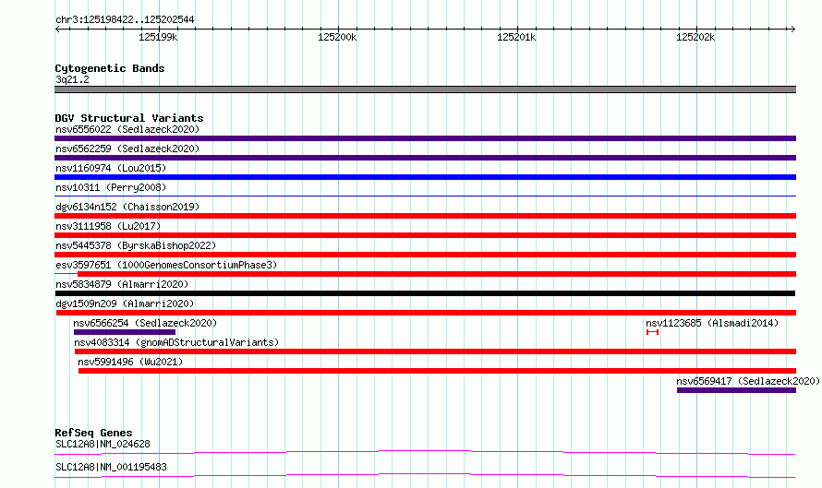Click the RefSeq Genes track title

pos(93,433)
